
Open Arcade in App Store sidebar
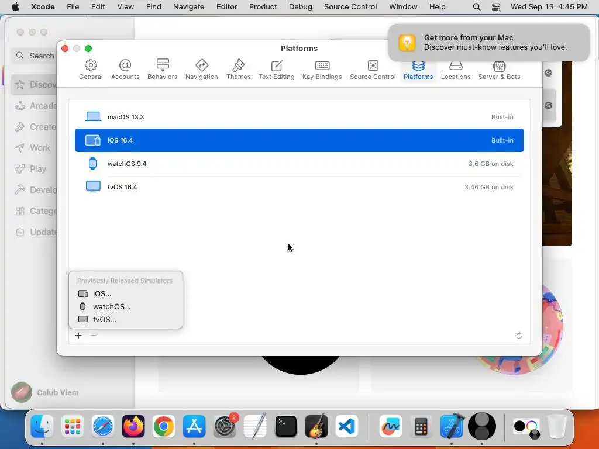point(35,106)
